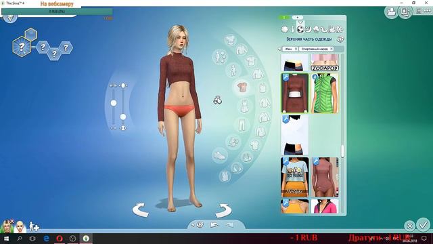Viewport: 433px width, 244px height.
Task: Rotate the Sim to the right
Action: click(x=223, y=210)
